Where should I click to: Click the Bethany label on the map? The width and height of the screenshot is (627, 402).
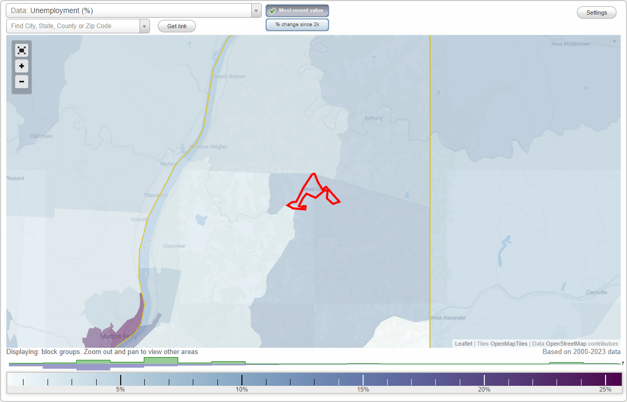pyautogui.click(x=374, y=118)
